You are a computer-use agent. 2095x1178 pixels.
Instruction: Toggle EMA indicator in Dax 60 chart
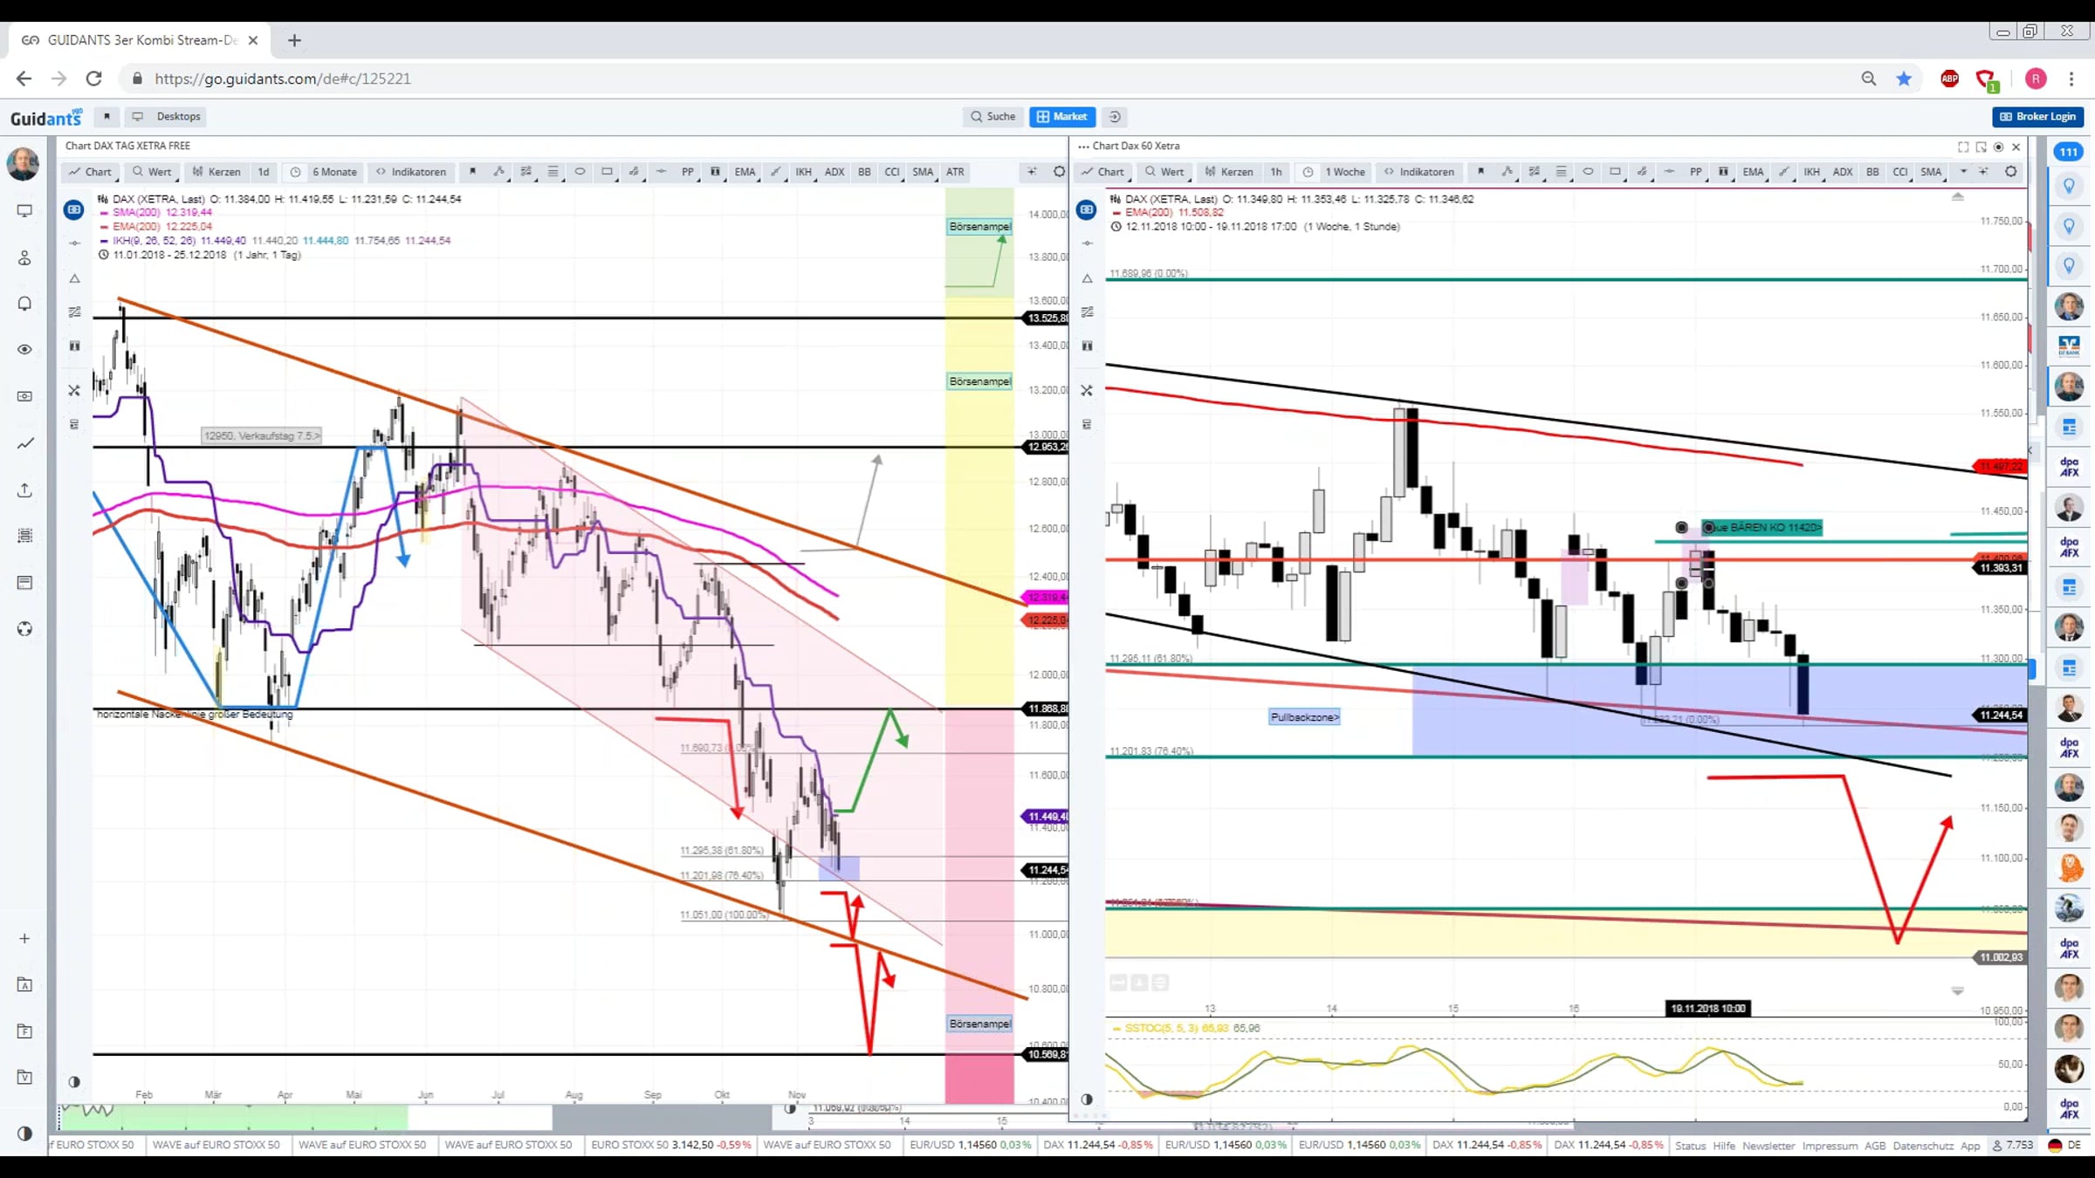1753,172
